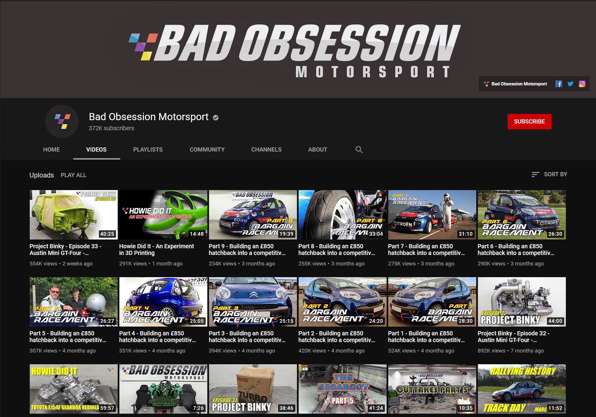Click the 'Part 8 - Building an £850' title
This screenshot has width=596, height=417.
pyautogui.click(x=337, y=250)
